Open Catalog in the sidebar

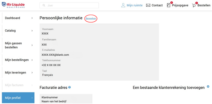18,31
